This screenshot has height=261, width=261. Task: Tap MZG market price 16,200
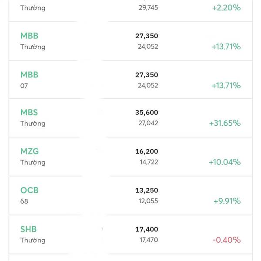click(147, 151)
